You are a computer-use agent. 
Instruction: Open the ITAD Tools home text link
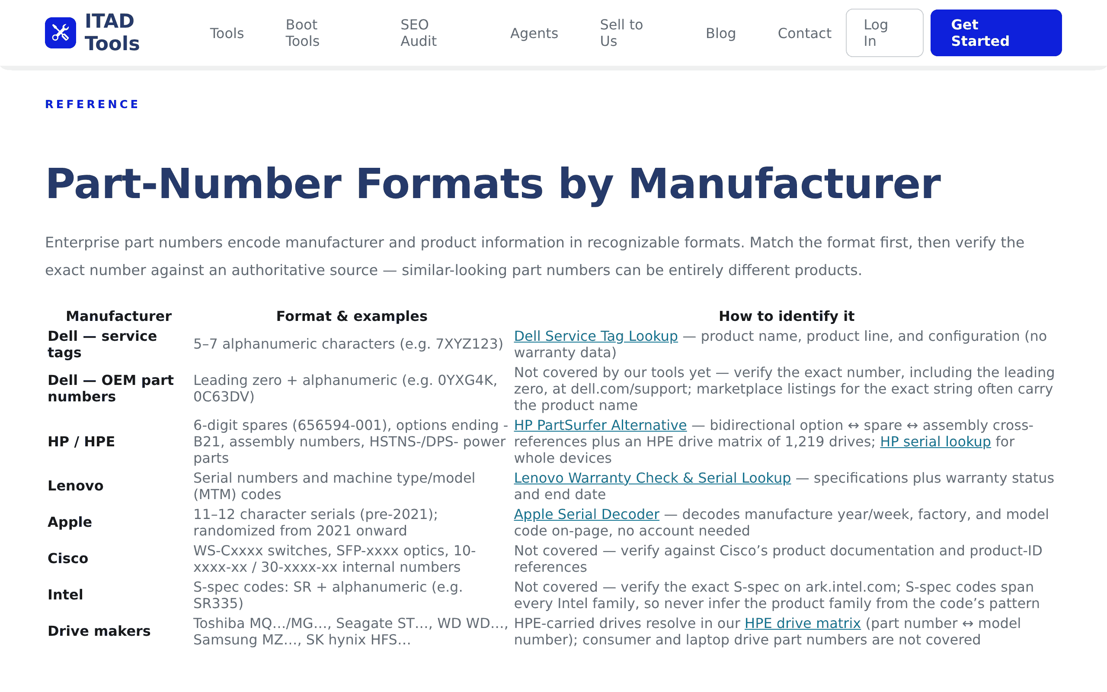tap(112, 32)
